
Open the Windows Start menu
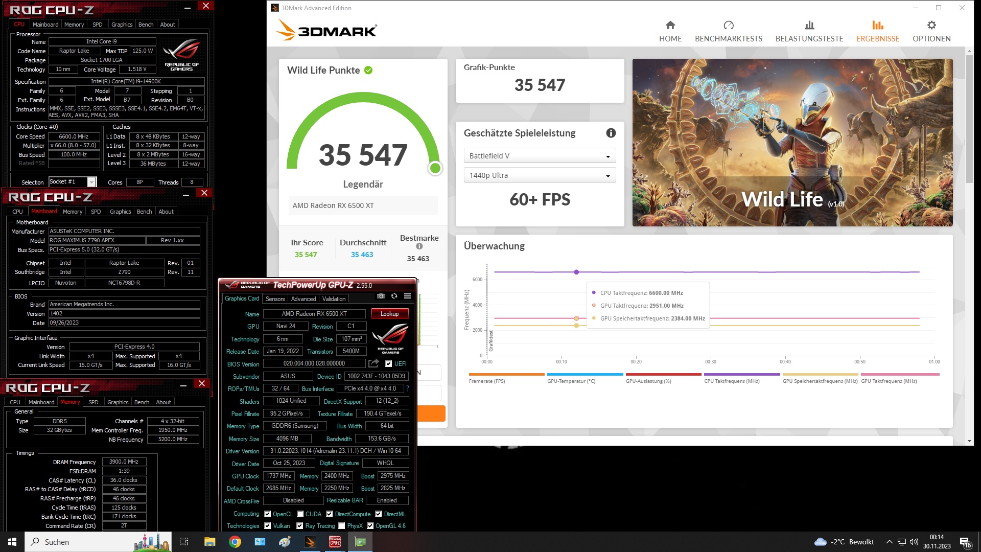(x=12, y=542)
